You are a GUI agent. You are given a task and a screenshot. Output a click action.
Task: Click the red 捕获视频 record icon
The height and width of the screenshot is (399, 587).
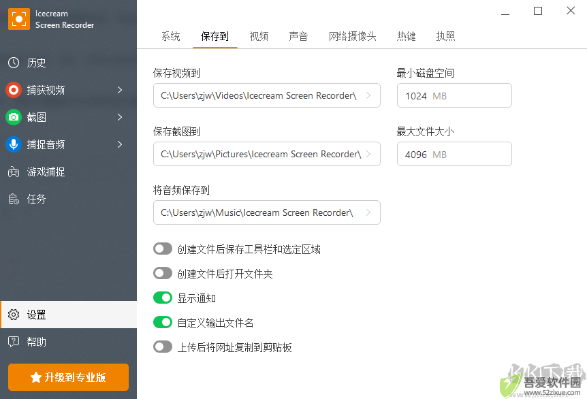point(14,90)
